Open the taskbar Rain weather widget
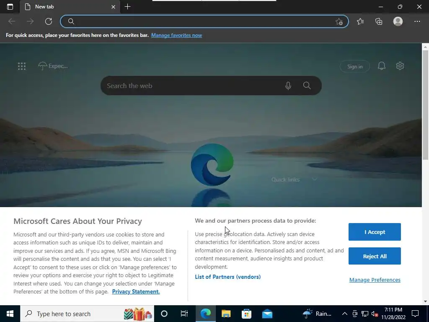 point(318,314)
